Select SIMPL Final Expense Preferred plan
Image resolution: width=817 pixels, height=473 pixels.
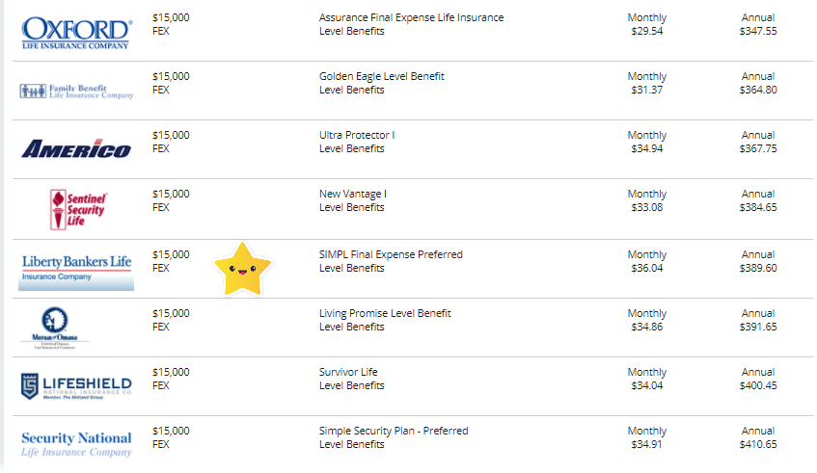click(391, 255)
